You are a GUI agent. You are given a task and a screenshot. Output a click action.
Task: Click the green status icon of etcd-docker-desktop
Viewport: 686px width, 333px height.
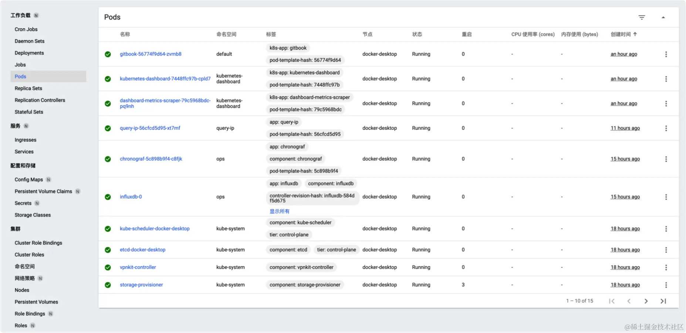coord(108,250)
